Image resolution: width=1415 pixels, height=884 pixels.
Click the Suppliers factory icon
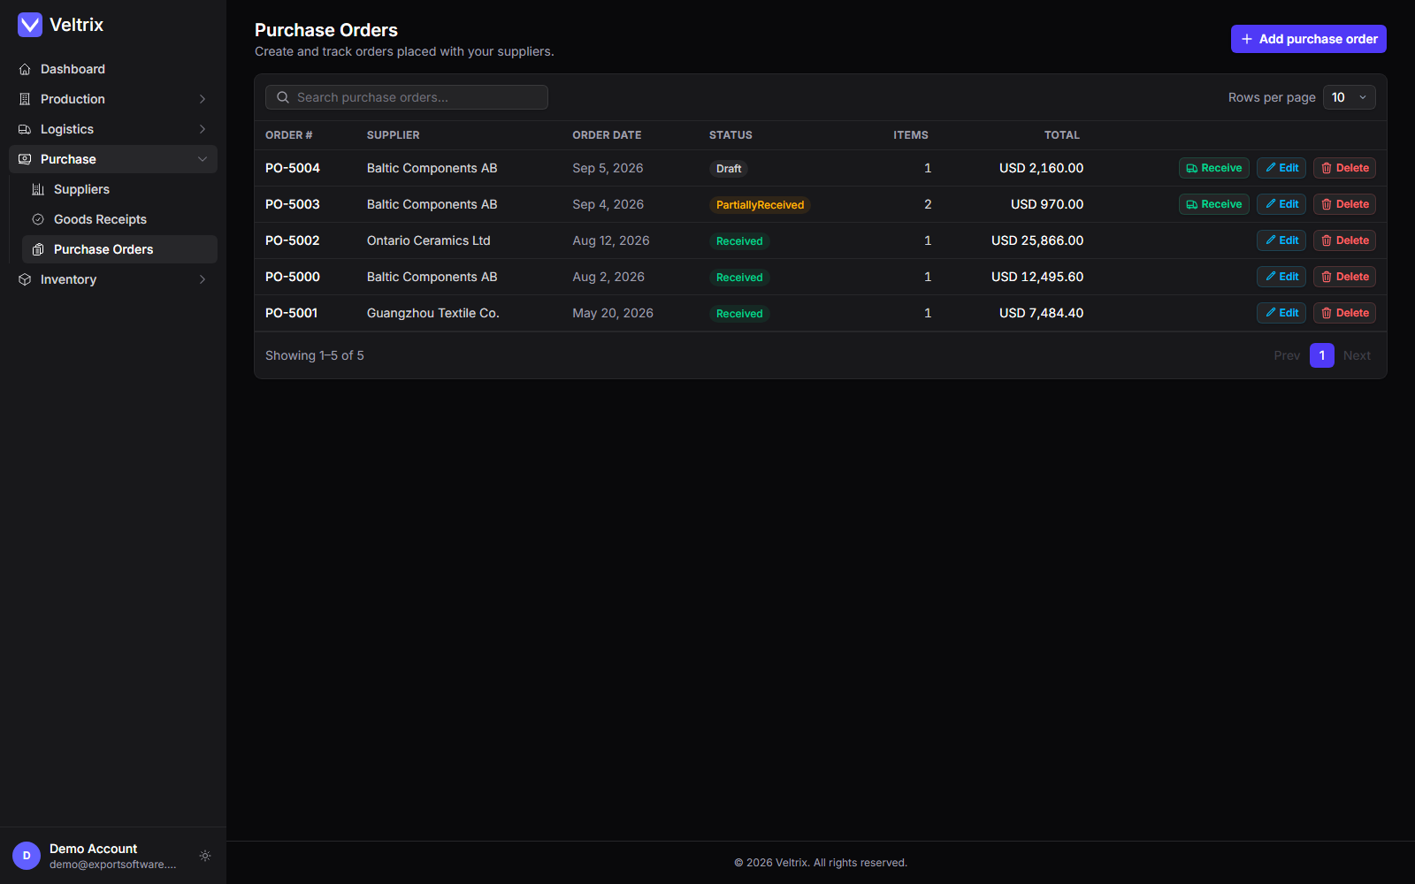click(38, 189)
